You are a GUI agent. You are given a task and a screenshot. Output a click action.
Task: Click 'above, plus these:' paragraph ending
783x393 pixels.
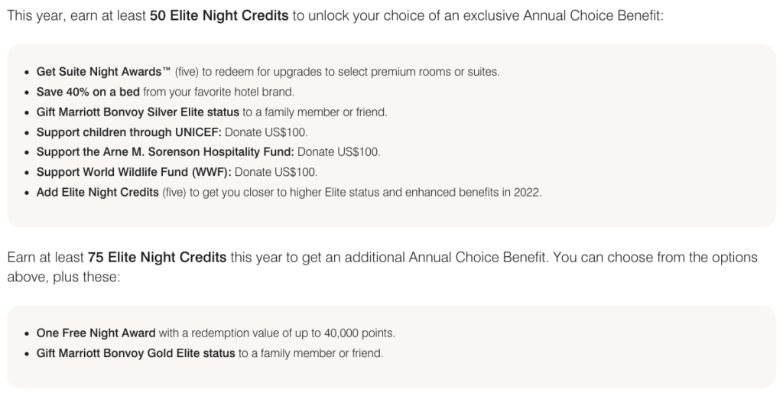pos(64,277)
